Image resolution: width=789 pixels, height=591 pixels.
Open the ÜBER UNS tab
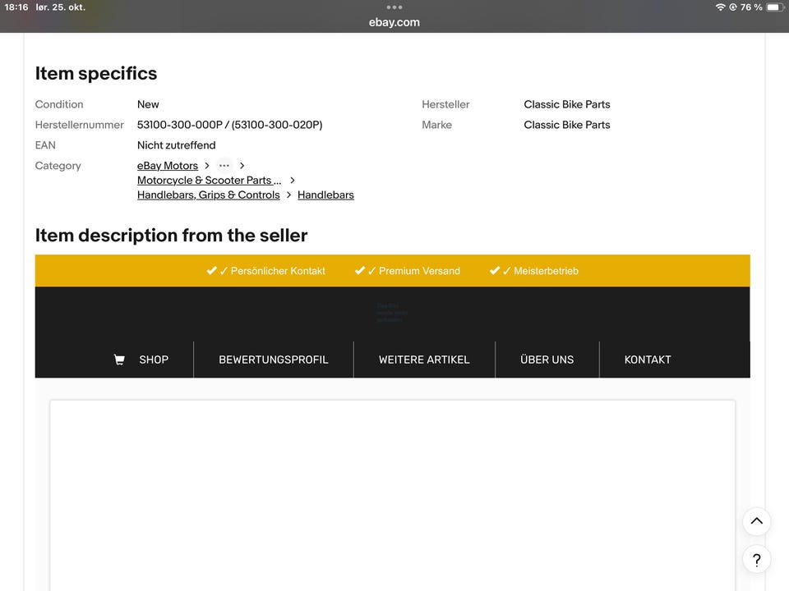(547, 360)
